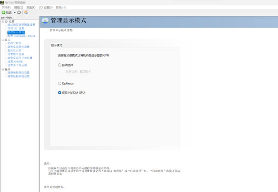Click the 当前状态: 独立显卡 status text
Screen dimensions: 278x192
pos(78,72)
